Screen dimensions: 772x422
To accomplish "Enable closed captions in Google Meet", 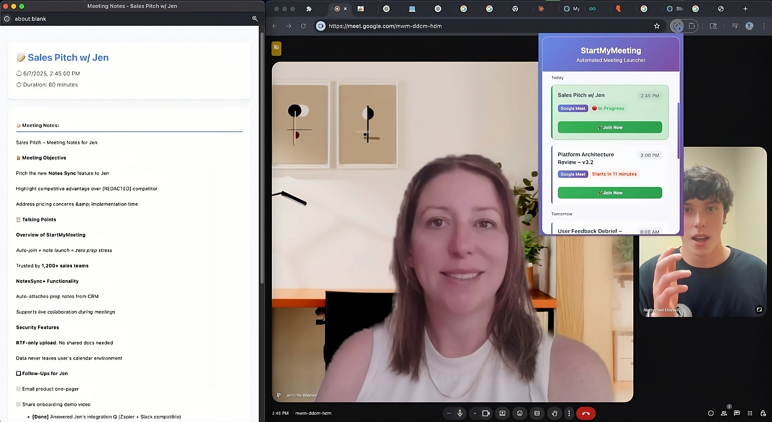I will [536, 413].
